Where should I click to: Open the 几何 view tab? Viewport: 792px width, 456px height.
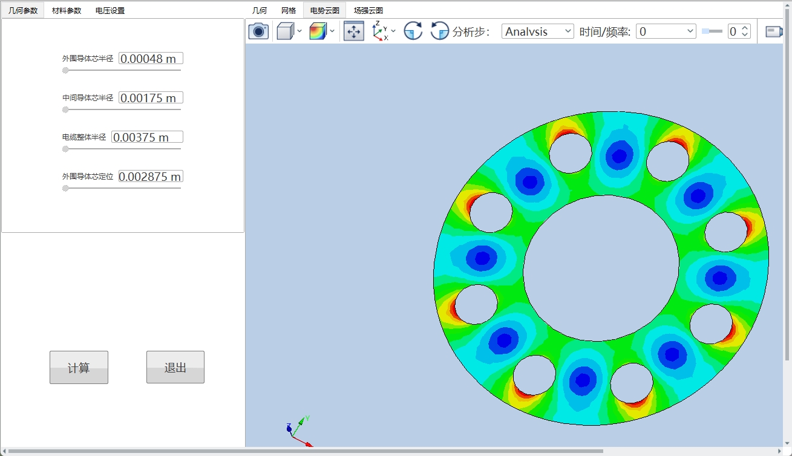point(260,10)
